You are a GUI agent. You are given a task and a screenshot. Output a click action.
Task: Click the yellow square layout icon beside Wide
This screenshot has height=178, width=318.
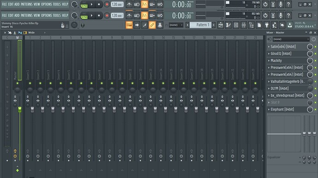tap(25, 33)
